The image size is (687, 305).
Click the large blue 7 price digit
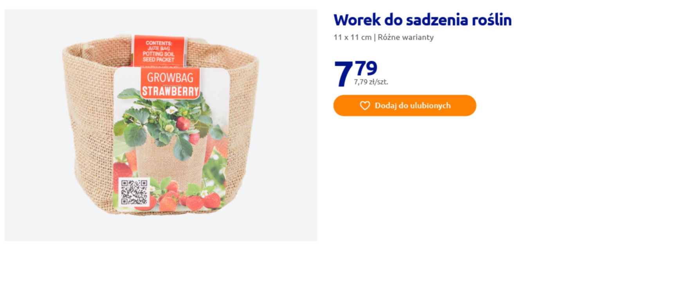(x=343, y=74)
